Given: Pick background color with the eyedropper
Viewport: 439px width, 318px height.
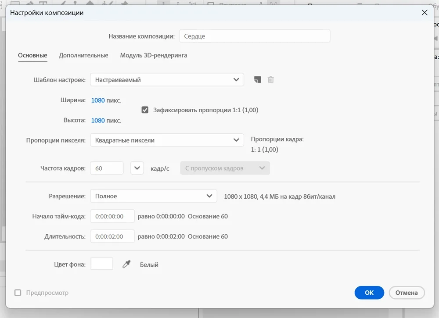Looking at the screenshot, I should click(126, 264).
